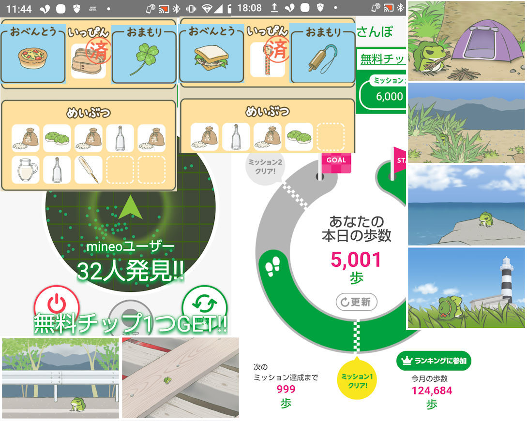Viewport: 527px width, 421px height.
Task: Tap the さんぽ heading
Action: tap(375, 32)
